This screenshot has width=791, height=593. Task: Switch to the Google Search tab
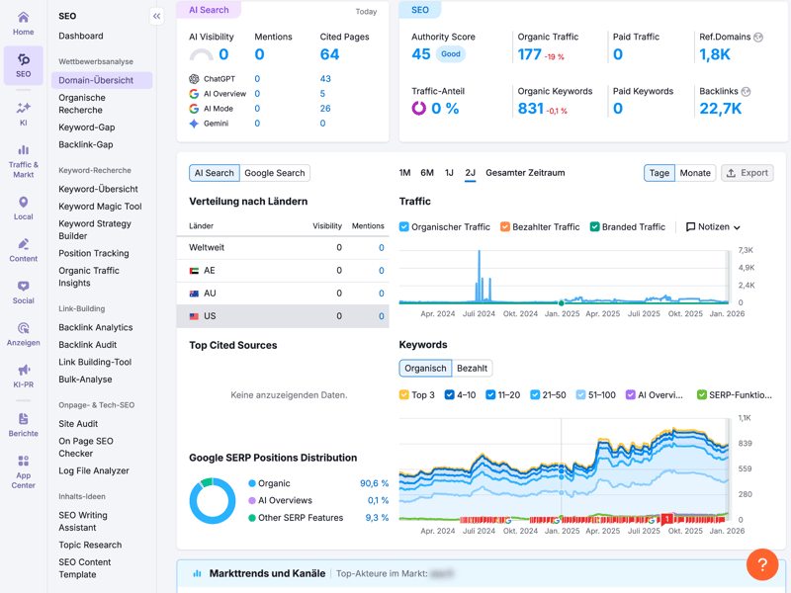[275, 173]
